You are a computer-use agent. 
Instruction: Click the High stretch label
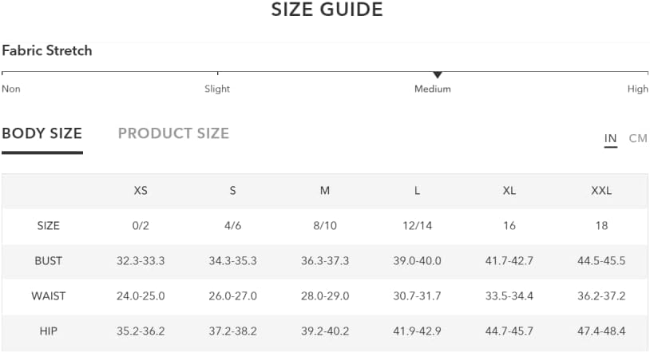point(637,89)
